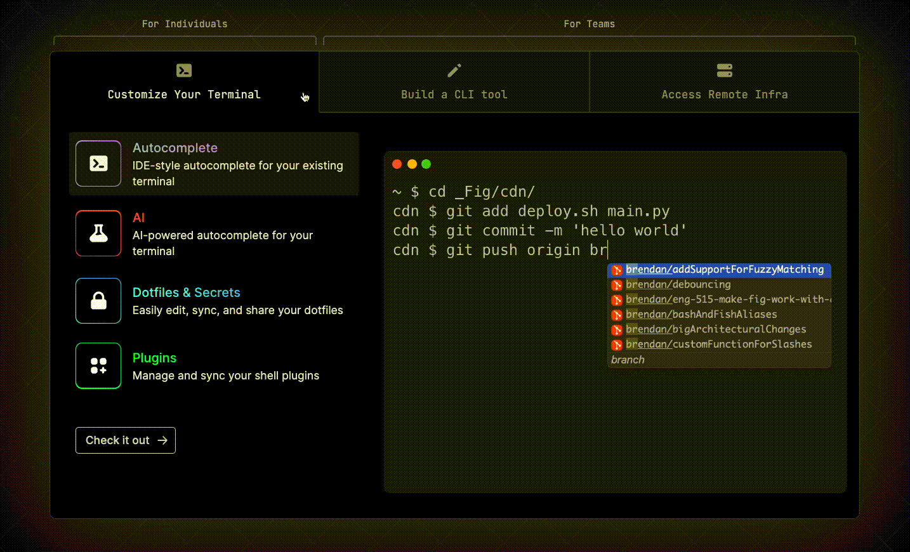
Task: Switch to Build a CLI tool tab
Action: (454, 82)
